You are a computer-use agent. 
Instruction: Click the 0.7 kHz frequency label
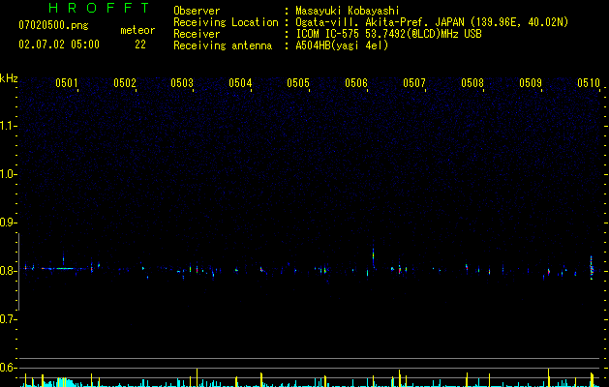9,319
